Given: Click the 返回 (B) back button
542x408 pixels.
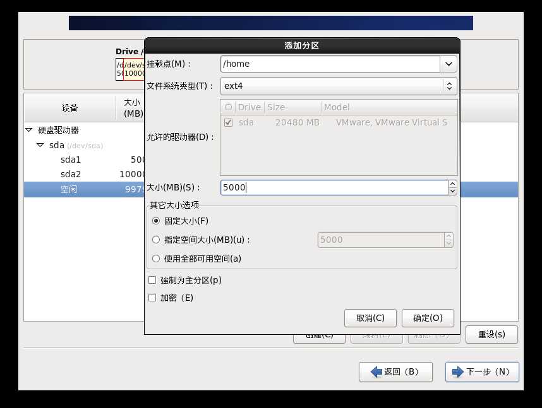Looking at the screenshot, I should coord(395,372).
